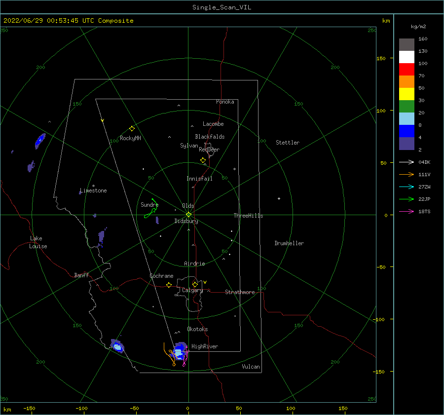The height and width of the screenshot is (415, 444).
Task: Click the 18TS legend label
Action: pos(424,211)
